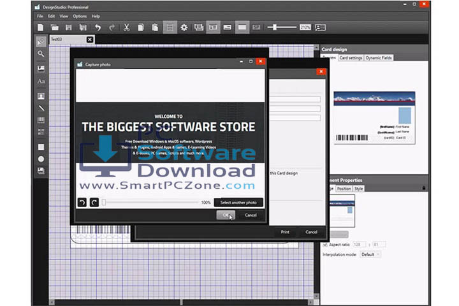The image size is (459, 306).
Task: Undo the last action
Action: pos(98,27)
